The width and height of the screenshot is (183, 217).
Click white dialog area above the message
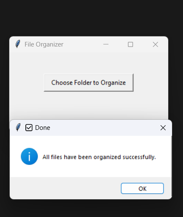point(90,142)
